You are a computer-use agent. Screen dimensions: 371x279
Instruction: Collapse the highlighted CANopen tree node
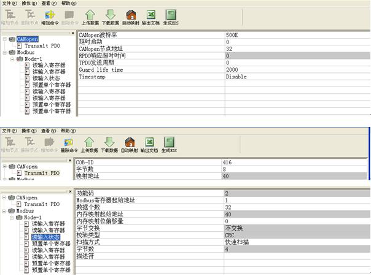(5, 39)
